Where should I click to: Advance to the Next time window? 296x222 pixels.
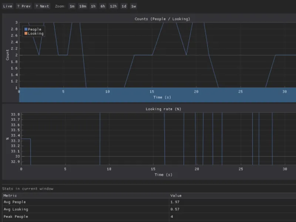click(42, 6)
